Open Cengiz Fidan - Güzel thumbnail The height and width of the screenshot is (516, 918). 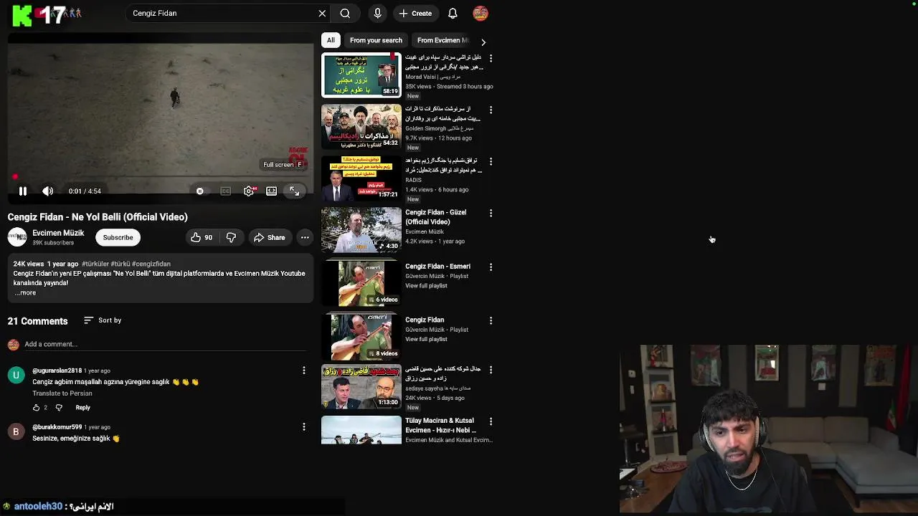pyautogui.click(x=361, y=230)
